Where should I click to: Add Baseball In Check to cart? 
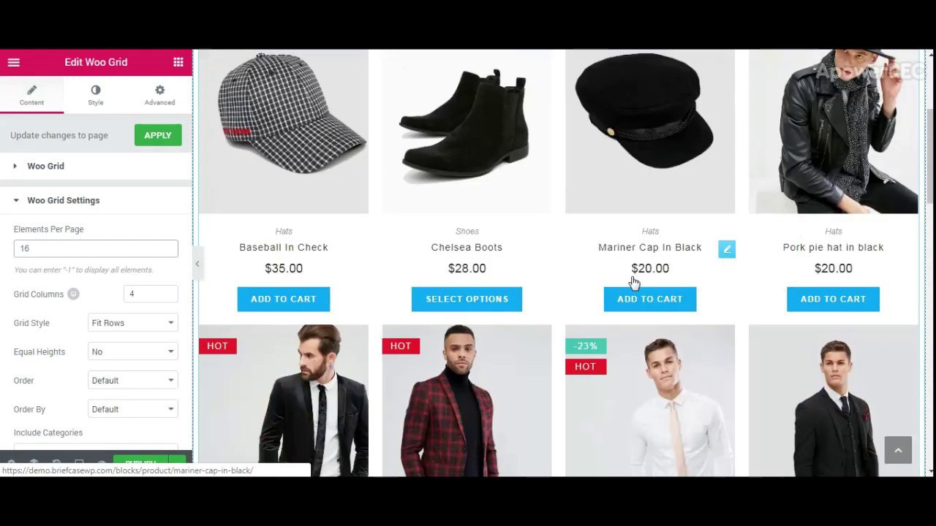coord(284,299)
